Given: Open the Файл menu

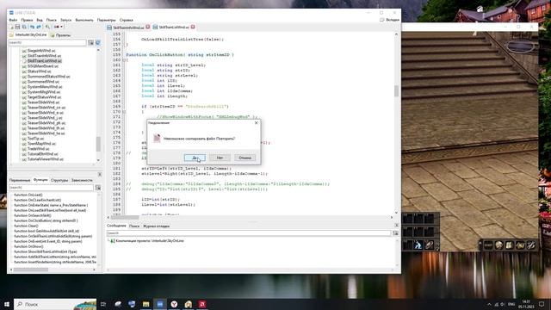Looking at the screenshot, I should click(13, 20).
